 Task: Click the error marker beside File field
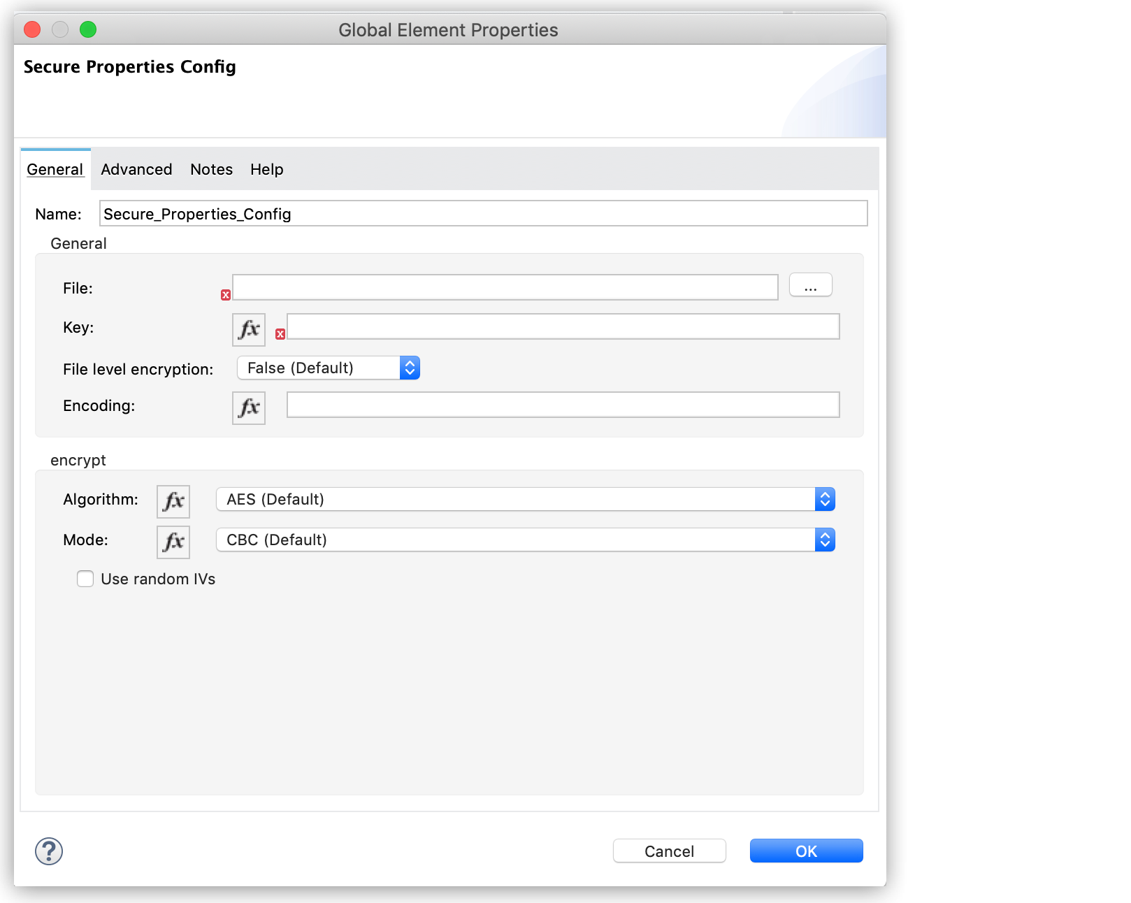[x=225, y=295]
